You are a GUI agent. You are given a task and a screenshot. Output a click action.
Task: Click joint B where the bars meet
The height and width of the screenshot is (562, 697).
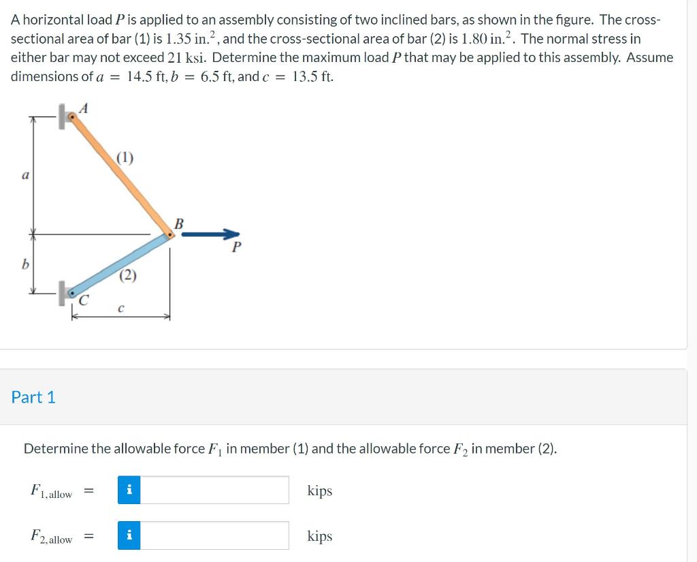click(x=168, y=234)
